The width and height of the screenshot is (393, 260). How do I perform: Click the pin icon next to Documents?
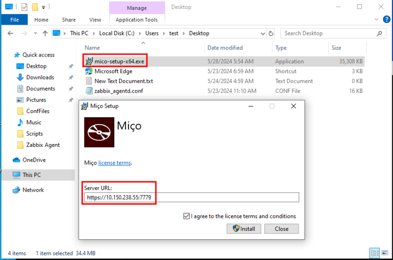[71, 89]
